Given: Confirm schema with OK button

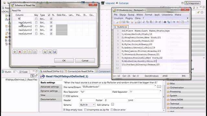Looking at the screenshot, I should click(x=64, y=61).
